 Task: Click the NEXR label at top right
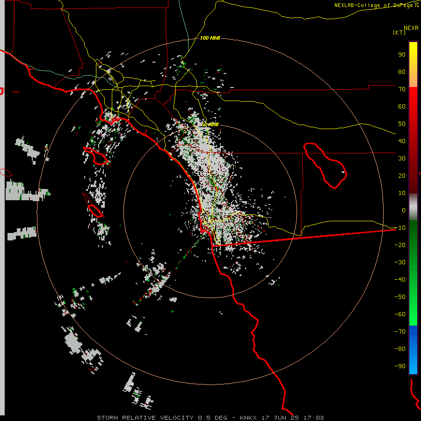411,28
